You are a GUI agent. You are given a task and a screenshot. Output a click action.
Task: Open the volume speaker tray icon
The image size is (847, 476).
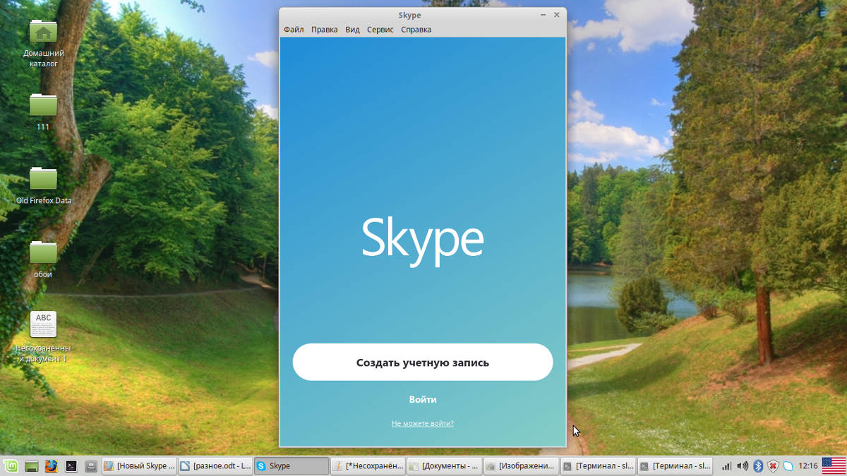[x=743, y=466]
